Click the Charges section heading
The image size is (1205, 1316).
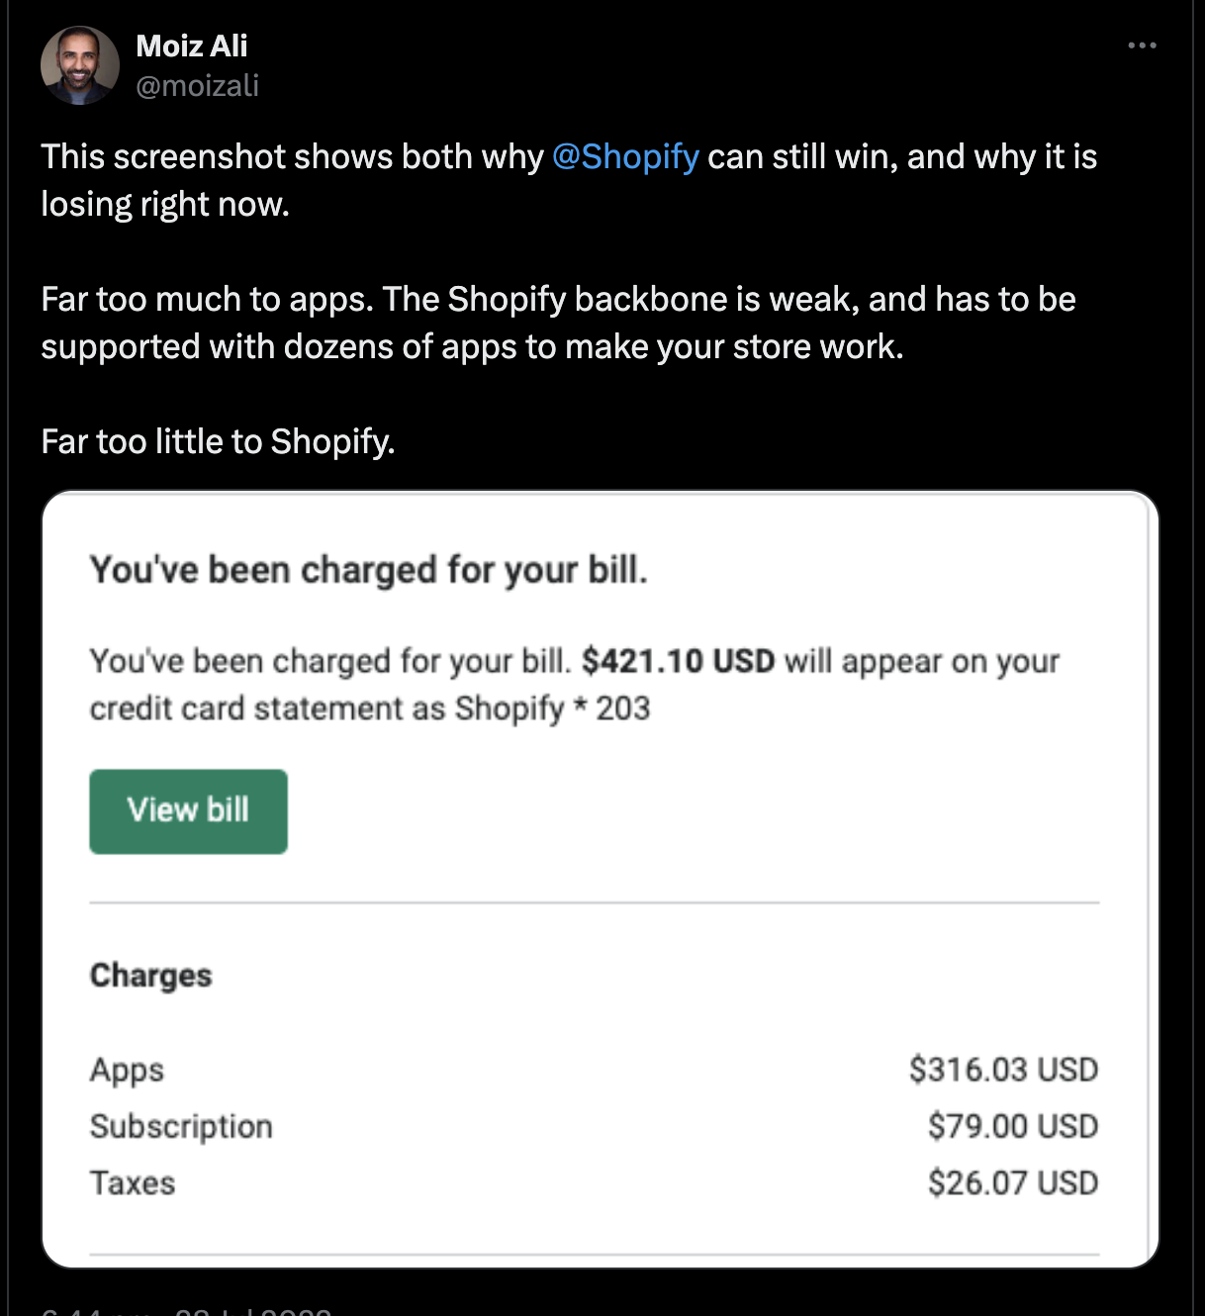click(151, 976)
